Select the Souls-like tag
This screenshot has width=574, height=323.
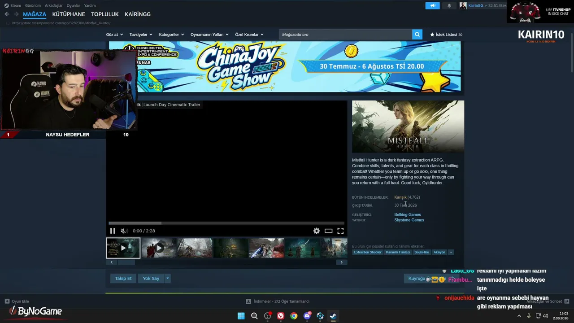coord(422,252)
